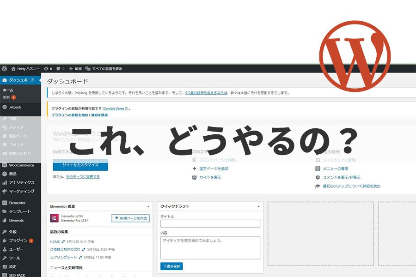
Task: Select ホーム submenu item
Action: tap(8, 90)
